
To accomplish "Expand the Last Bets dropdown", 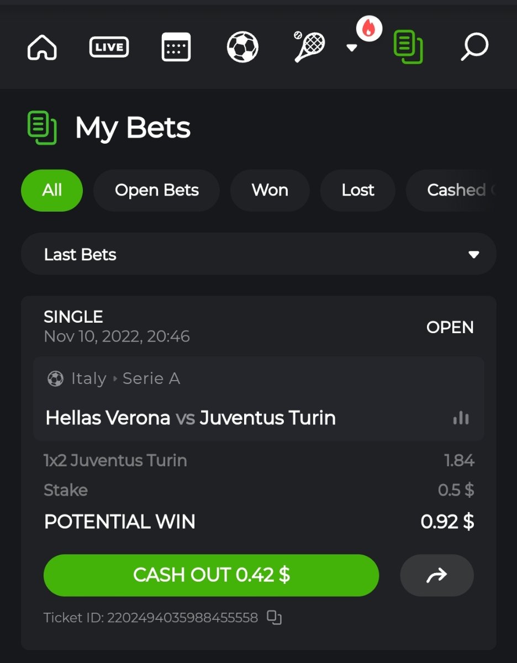I will [258, 254].
